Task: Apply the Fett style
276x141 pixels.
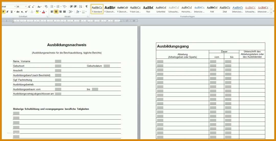Action: (x=212, y=9)
